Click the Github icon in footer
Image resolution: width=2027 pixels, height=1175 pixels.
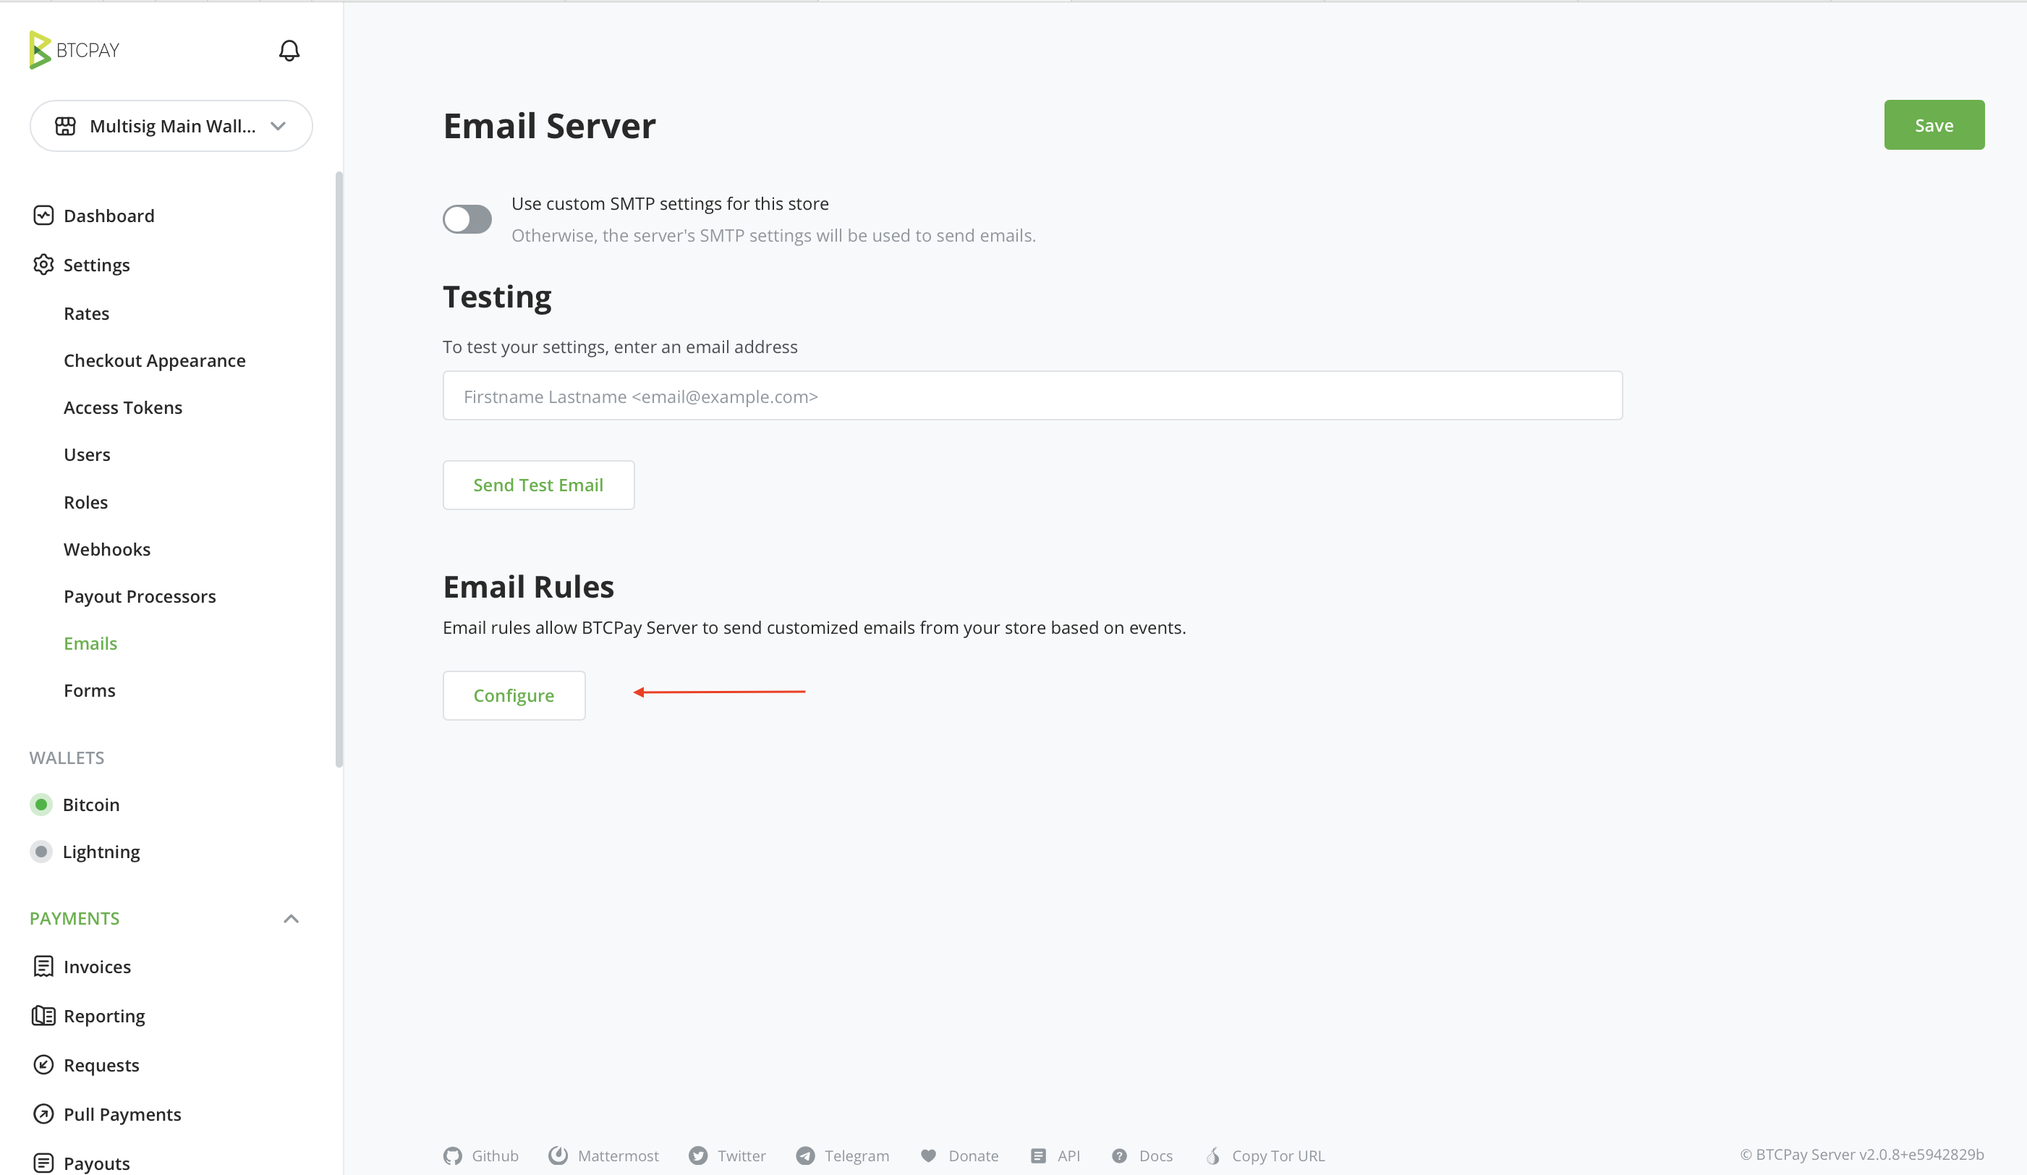coord(453,1155)
